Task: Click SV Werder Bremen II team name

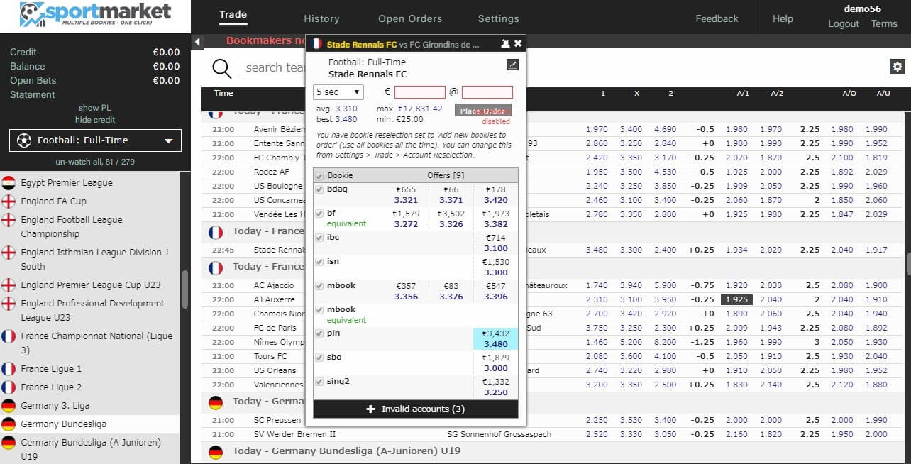Action: pos(294,434)
